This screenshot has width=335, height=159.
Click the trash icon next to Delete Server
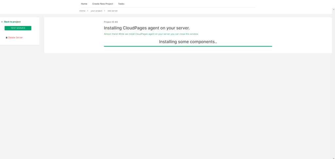[x=7, y=38]
